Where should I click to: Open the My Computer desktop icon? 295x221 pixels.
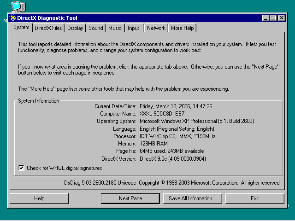pyautogui.click(x=18, y=6)
